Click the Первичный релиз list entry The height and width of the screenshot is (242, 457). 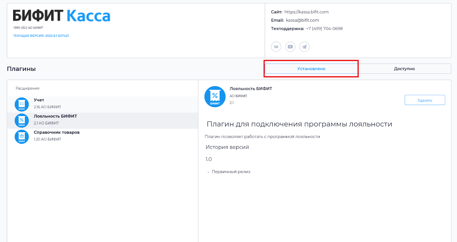(x=231, y=172)
